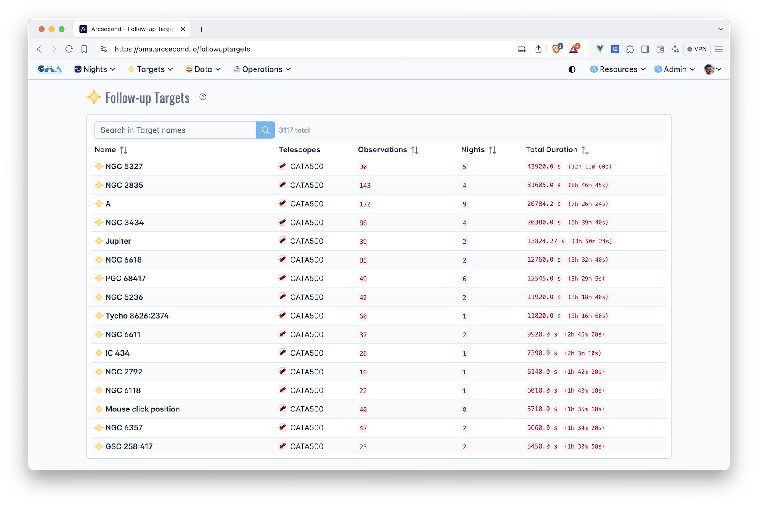758x507 pixels.
Task: Click the search magnifier button
Action: point(265,130)
